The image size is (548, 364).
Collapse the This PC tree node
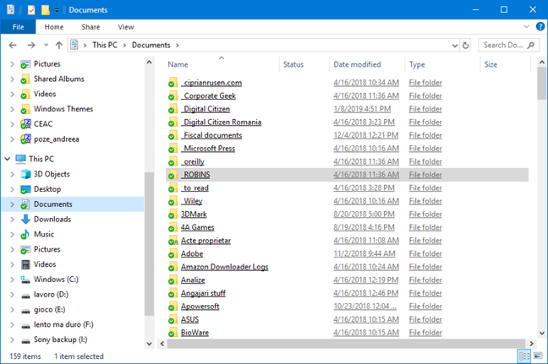point(8,159)
